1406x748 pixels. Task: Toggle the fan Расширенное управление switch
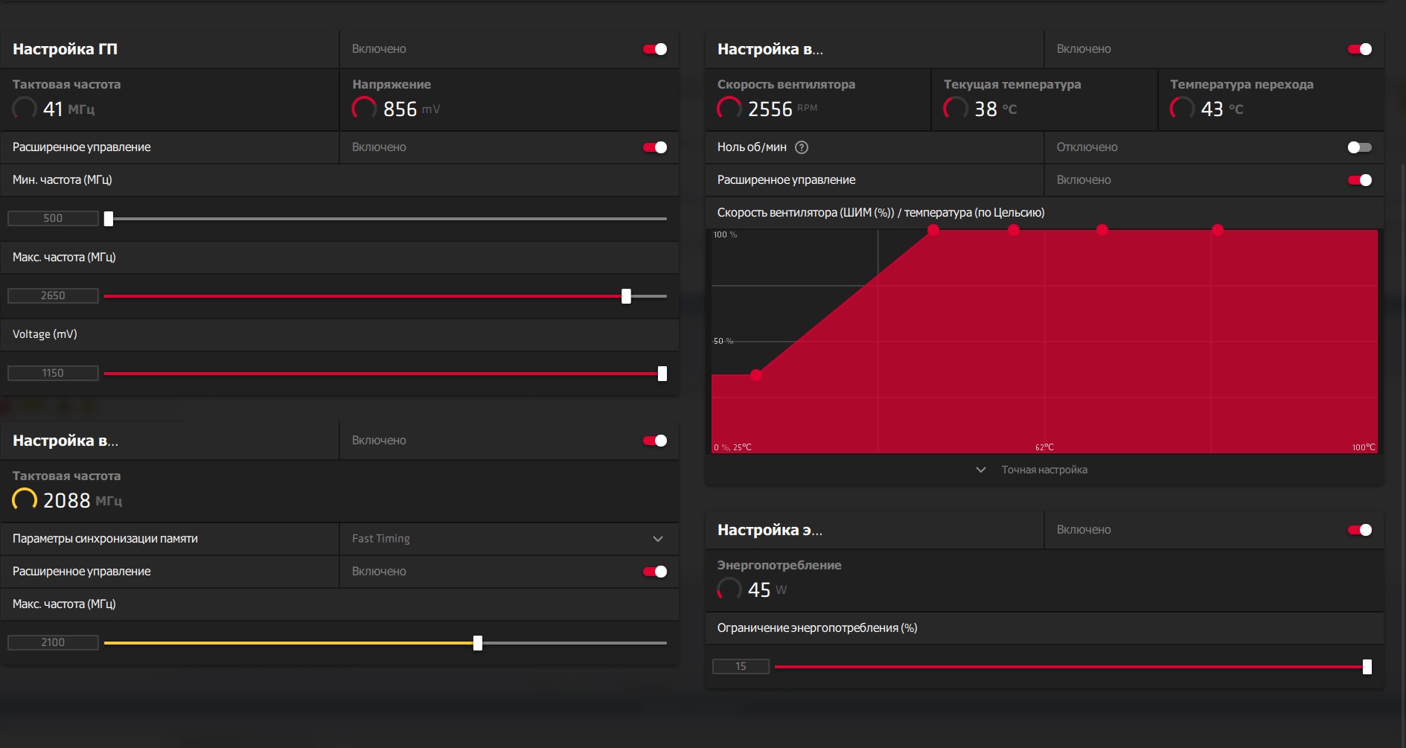[x=1360, y=180]
